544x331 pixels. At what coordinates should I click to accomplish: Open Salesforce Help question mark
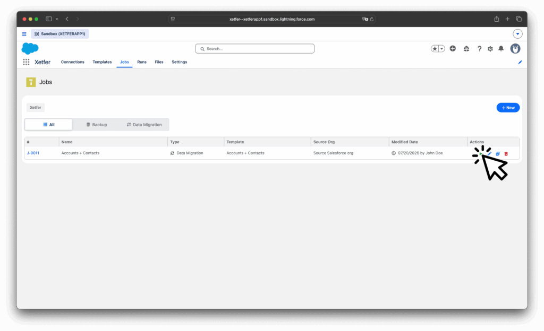coord(479,49)
